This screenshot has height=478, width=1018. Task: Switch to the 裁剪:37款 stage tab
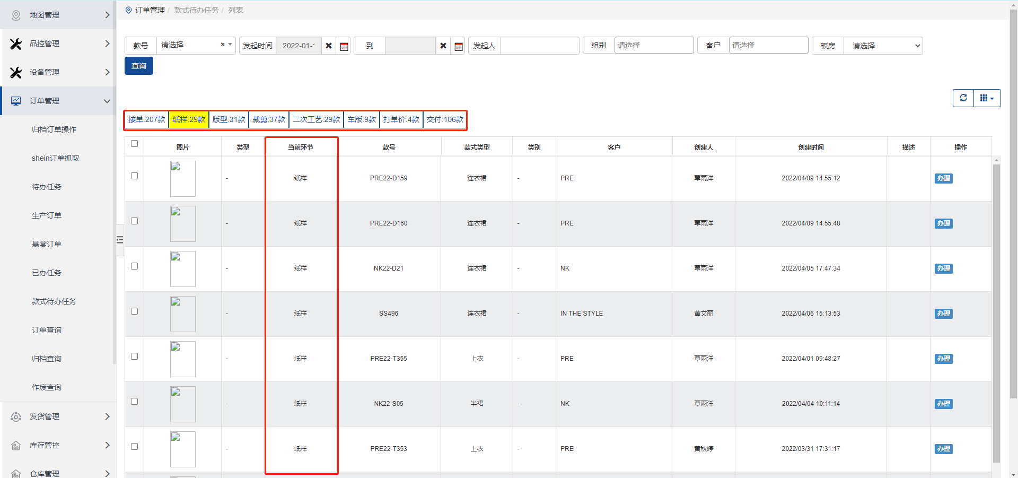(269, 120)
